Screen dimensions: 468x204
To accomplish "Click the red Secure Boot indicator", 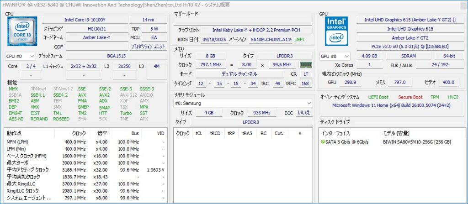I will click(410, 97).
